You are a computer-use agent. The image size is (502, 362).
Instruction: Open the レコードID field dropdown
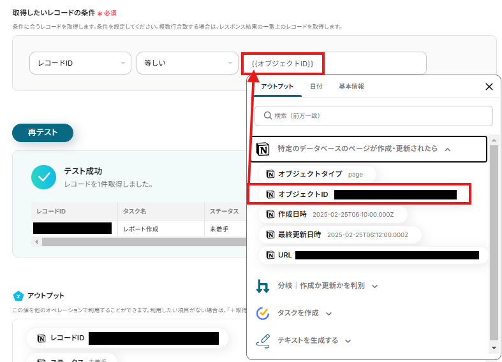pos(80,63)
